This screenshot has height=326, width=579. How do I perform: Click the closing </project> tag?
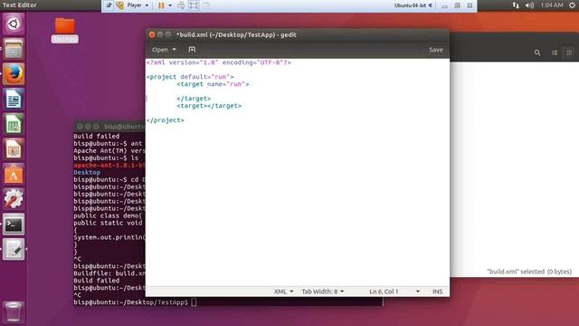[x=165, y=120]
